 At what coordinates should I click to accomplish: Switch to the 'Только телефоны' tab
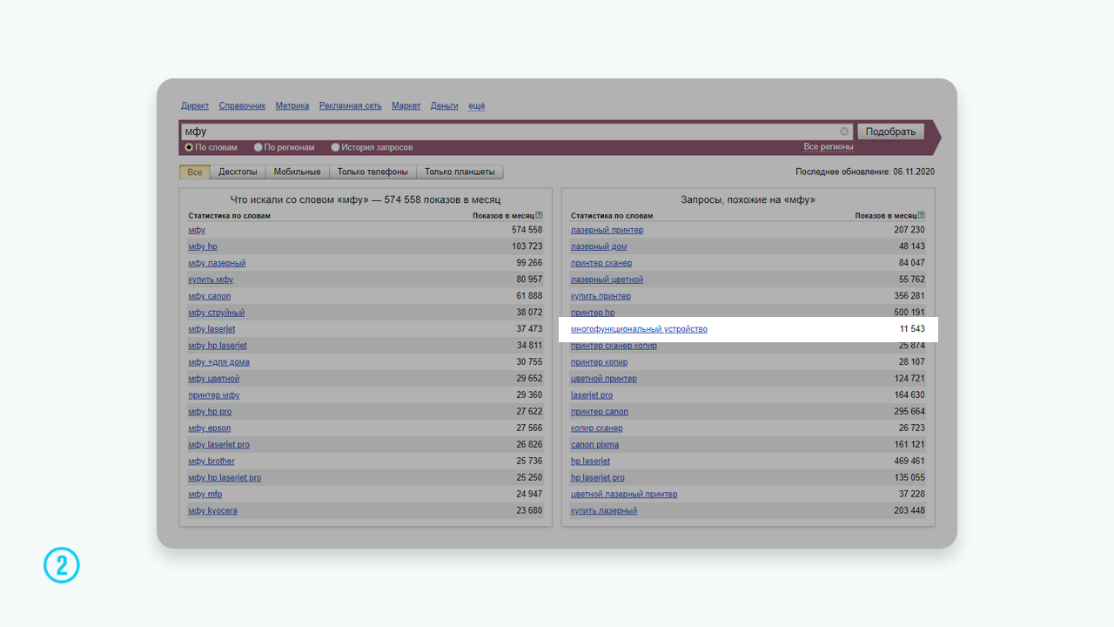pyautogui.click(x=372, y=172)
